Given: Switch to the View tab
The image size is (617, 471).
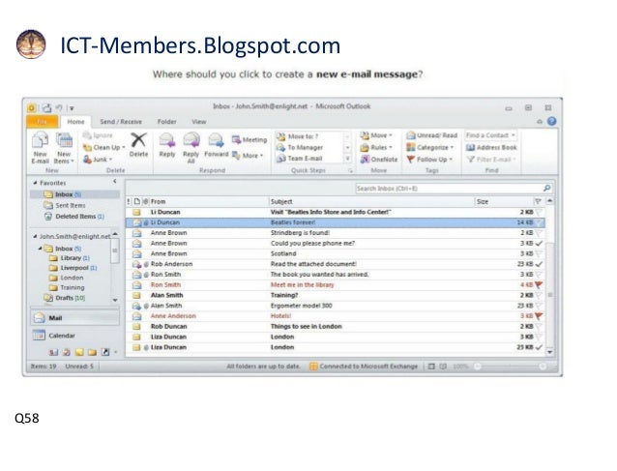Looking at the screenshot, I should 198,122.
